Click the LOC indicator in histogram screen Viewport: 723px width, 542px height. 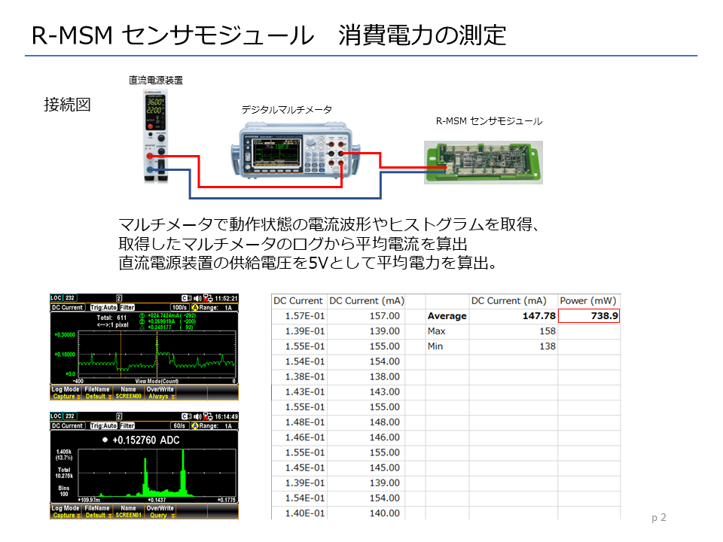pos(56,417)
